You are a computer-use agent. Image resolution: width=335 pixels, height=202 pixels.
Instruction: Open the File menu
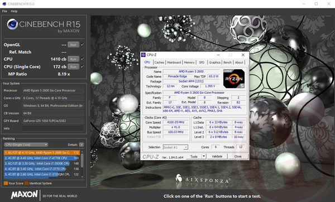(x=4, y=11)
